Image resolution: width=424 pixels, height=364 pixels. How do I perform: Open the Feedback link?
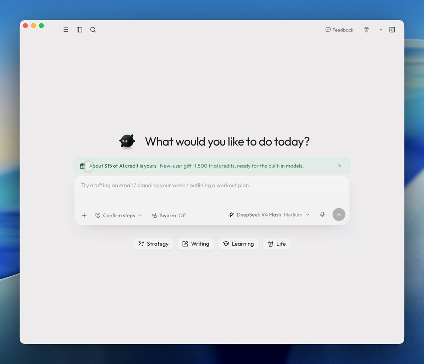(339, 30)
